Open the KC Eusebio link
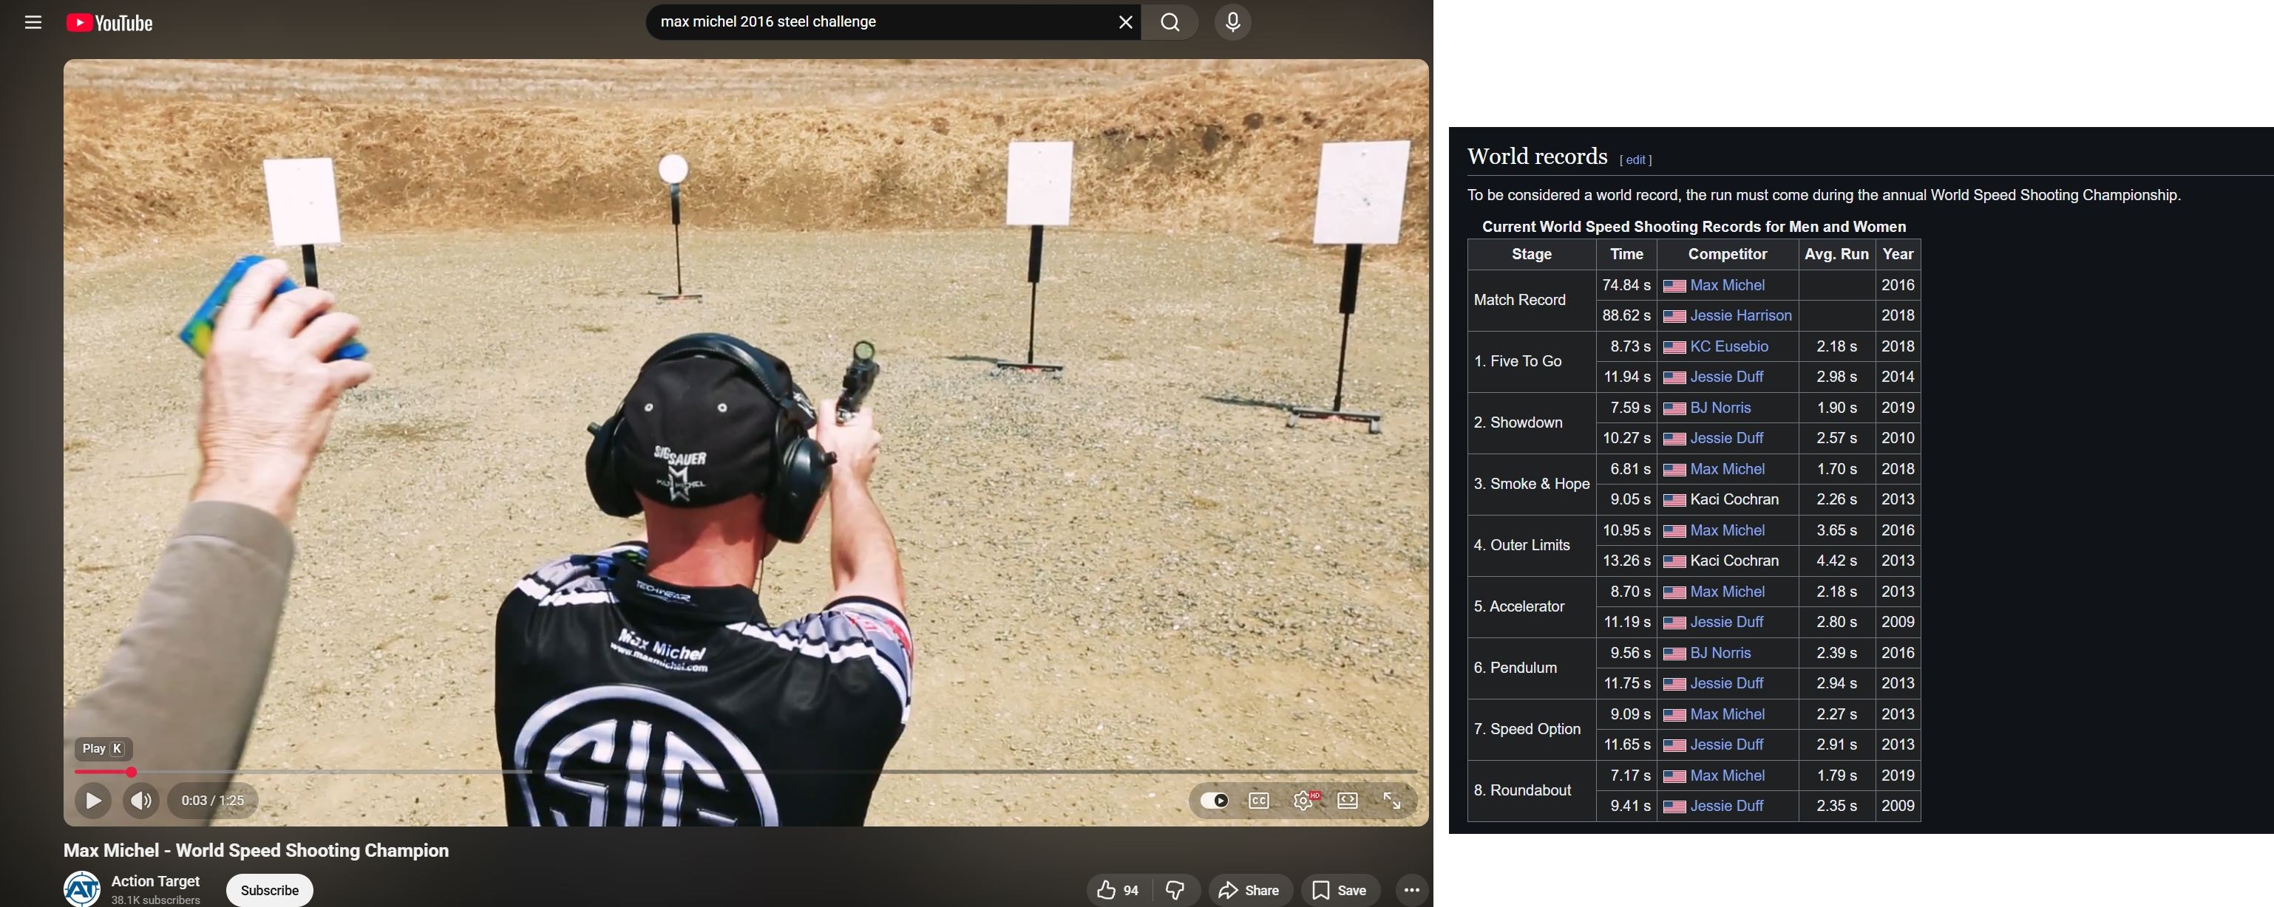2274x907 pixels. click(x=1728, y=346)
